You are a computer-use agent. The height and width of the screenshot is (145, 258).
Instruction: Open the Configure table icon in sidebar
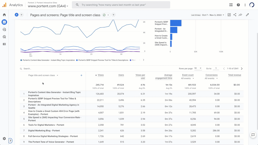(x=4, y=44)
